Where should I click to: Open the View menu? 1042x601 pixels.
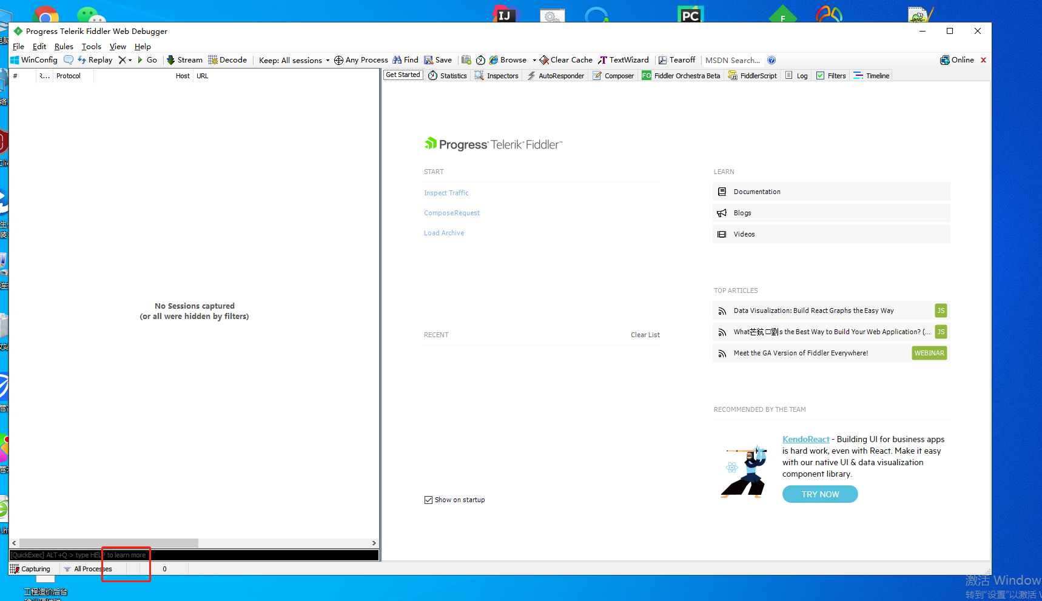(x=118, y=47)
